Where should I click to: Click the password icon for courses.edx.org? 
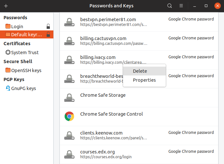[x=69, y=154]
